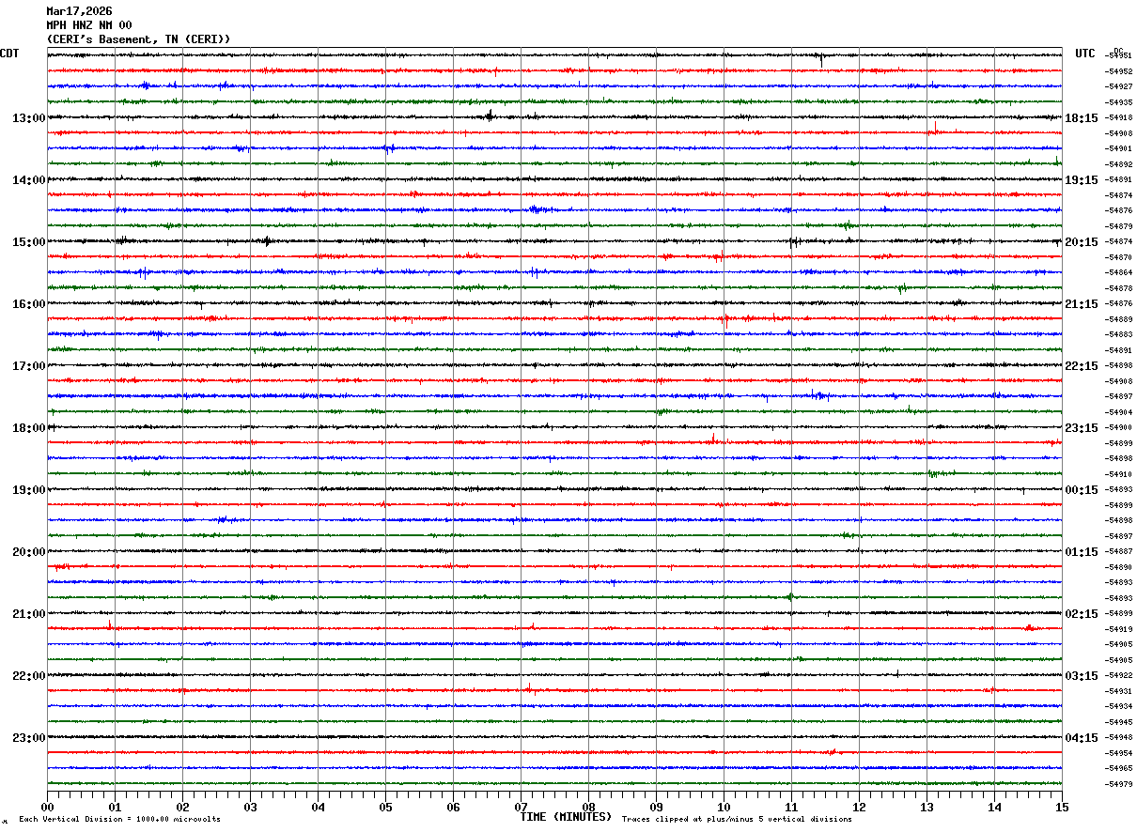Click the DC offset value -54927
The width and height of the screenshot is (1137, 832).
[1118, 86]
